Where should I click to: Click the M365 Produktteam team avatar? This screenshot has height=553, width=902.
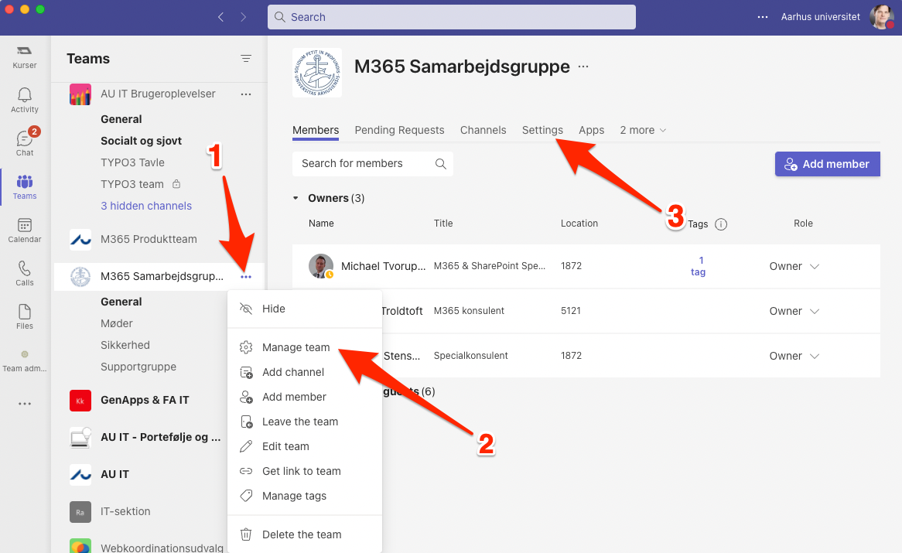pyautogui.click(x=80, y=239)
